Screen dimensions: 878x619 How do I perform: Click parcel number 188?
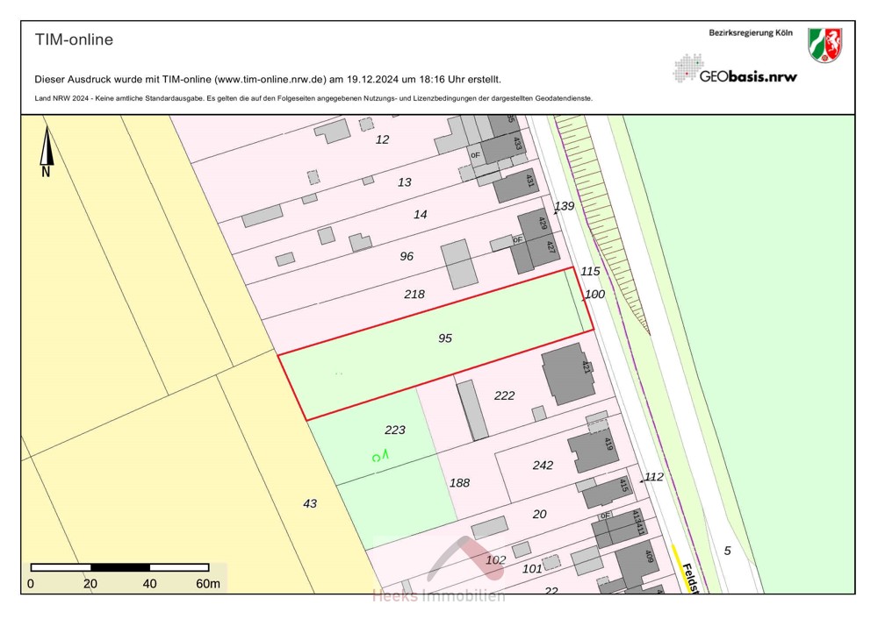coord(460,483)
